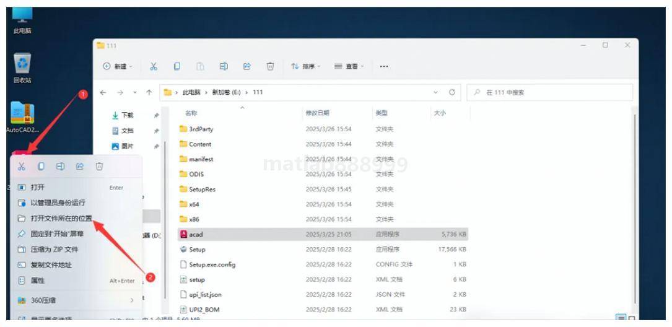The image size is (672, 327).
Task: Select the x86 folder
Action: [323, 219]
